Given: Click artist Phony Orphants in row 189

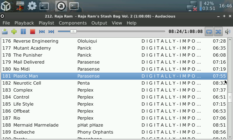Looking at the screenshot, I should [x=95, y=132].
